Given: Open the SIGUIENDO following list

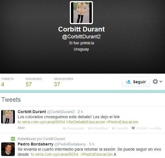Looking at the screenshot, I should coord(34,82).
